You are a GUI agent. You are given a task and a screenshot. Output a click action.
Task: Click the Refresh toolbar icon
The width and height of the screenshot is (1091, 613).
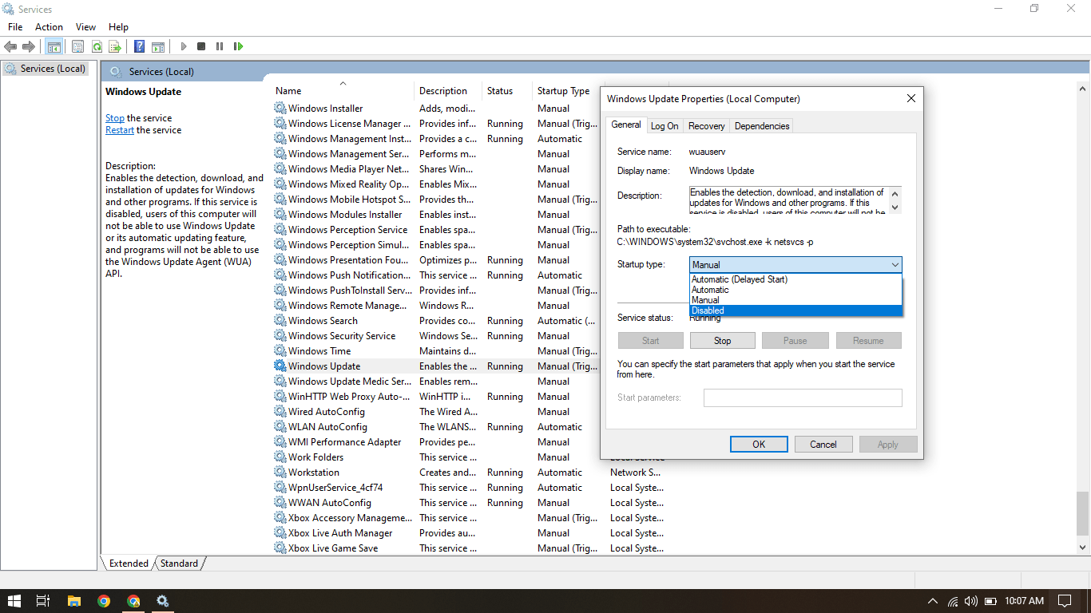point(97,47)
